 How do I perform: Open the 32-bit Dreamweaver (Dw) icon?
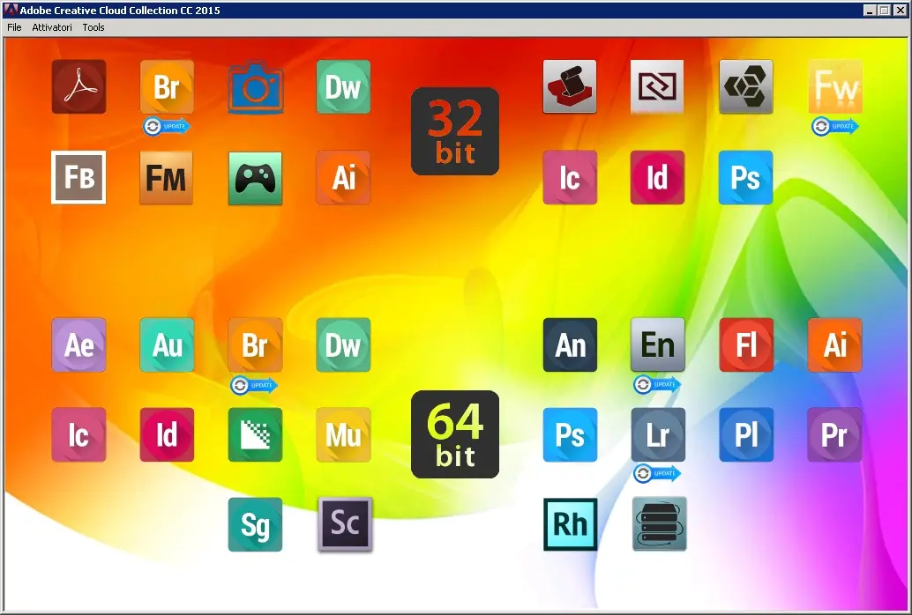(x=343, y=86)
